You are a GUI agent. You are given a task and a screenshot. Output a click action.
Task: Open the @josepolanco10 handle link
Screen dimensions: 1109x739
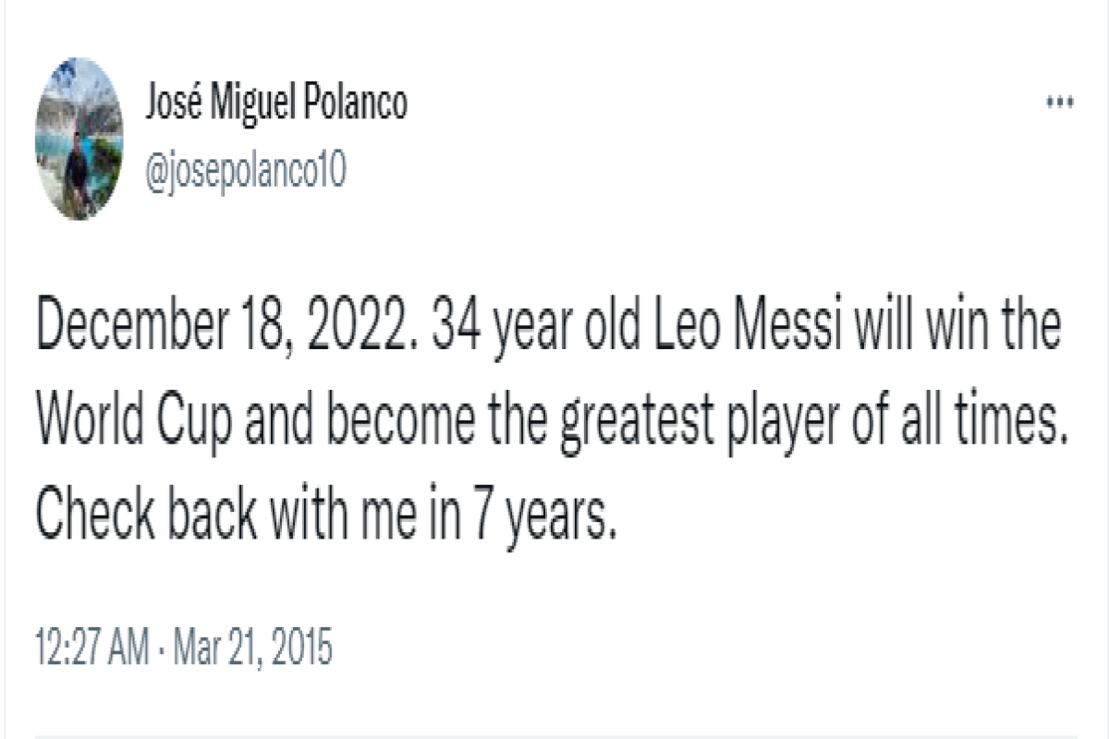[x=246, y=170]
